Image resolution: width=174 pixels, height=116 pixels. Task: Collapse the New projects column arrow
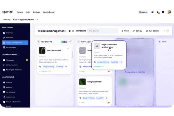(70, 42)
